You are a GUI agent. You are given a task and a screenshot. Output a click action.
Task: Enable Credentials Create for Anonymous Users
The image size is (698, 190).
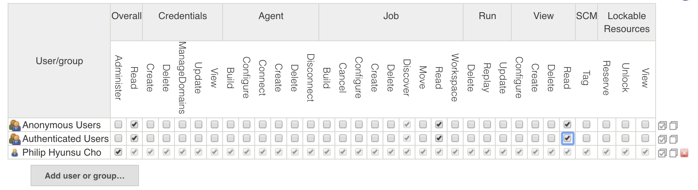(150, 124)
